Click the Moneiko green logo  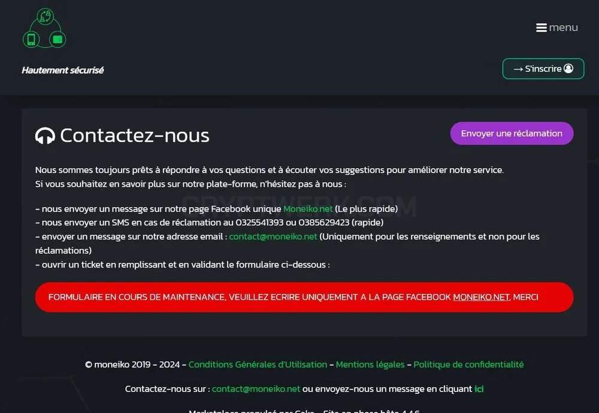coord(45,28)
